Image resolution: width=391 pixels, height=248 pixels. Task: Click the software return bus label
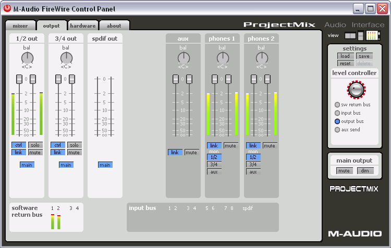(x=27, y=212)
